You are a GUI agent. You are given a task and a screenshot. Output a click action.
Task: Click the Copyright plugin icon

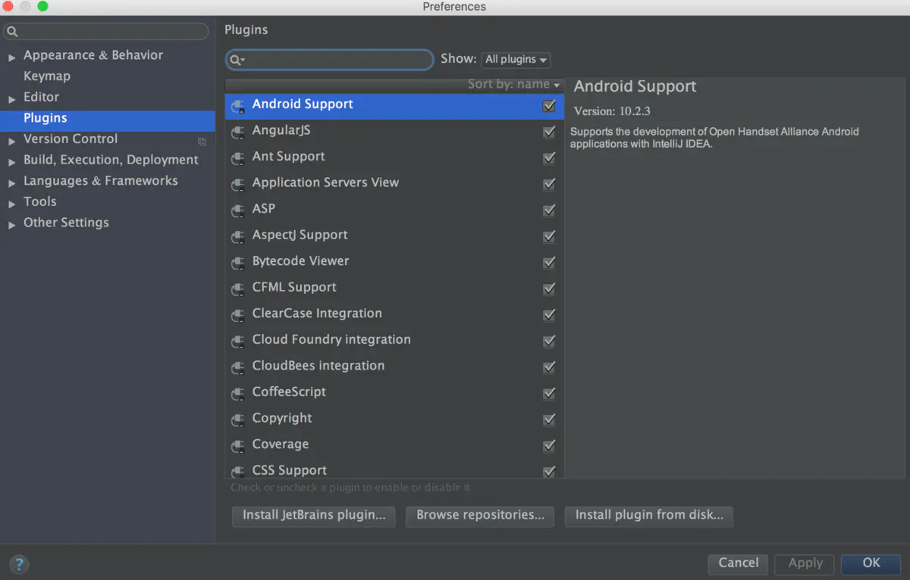tap(238, 419)
